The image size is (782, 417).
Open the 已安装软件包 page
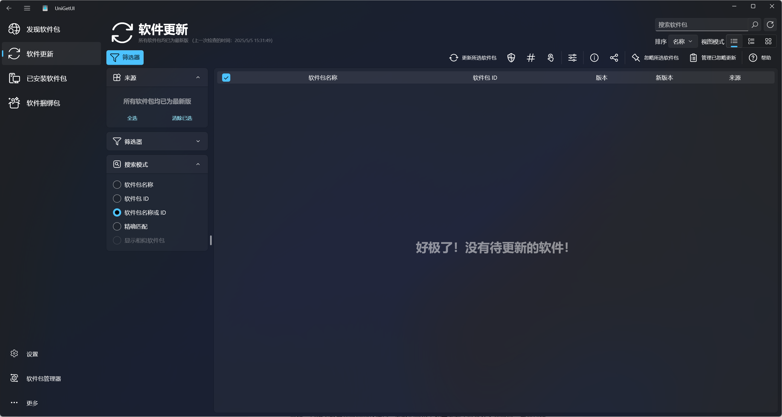(46, 78)
